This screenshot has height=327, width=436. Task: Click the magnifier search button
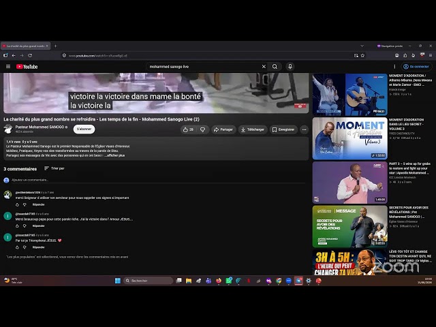(x=275, y=67)
